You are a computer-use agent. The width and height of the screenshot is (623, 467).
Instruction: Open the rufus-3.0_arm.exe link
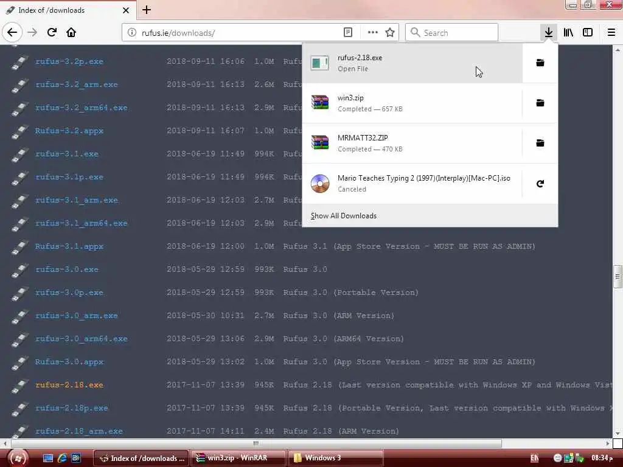tap(76, 316)
